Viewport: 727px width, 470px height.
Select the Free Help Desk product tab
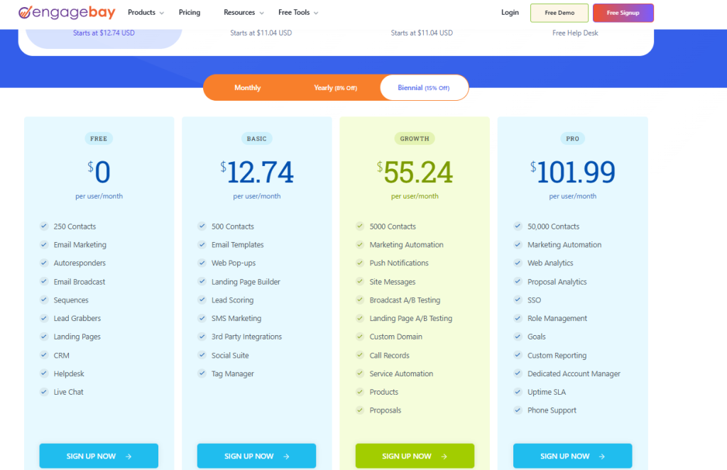tap(575, 33)
